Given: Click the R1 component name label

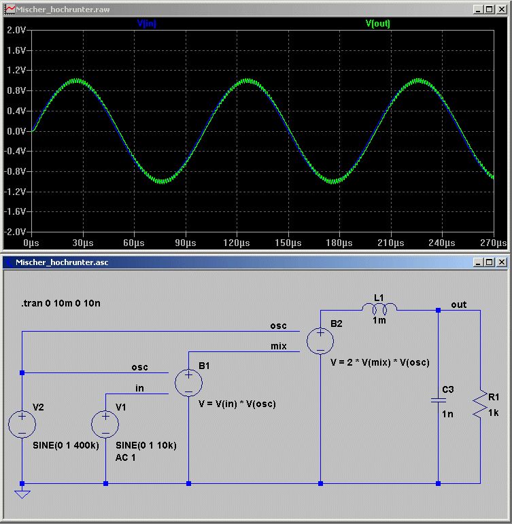Looking at the screenshot, I should pos(494,397).
